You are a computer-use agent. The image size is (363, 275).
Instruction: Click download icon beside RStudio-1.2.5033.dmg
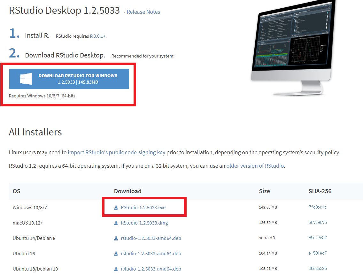tap(116, 223)
